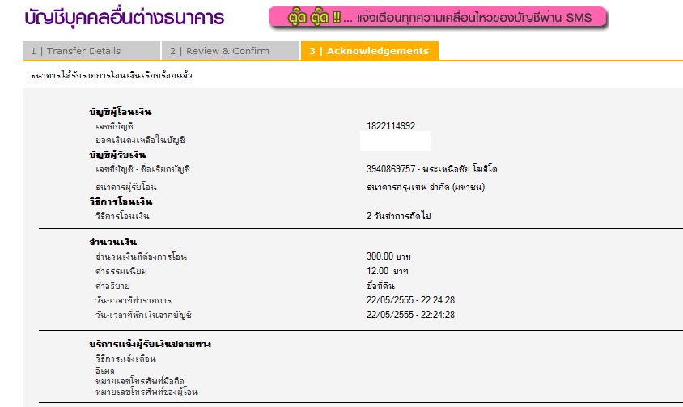Click the heading บัญชีผู้โอนเงิน
Viewport: 683px width, 407px height.
pyautogui.click(x=121, y=112)
